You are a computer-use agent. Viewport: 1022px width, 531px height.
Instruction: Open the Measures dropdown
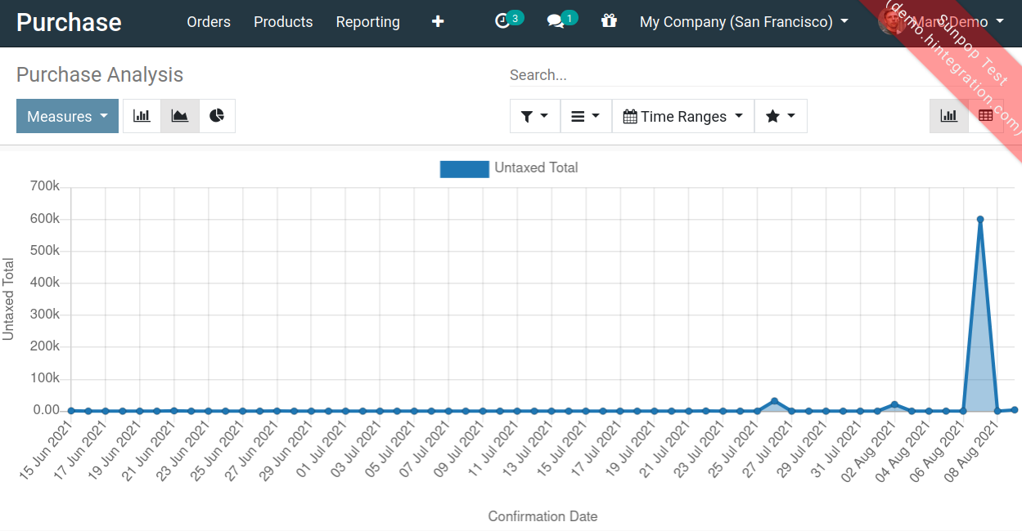(67, 116)
